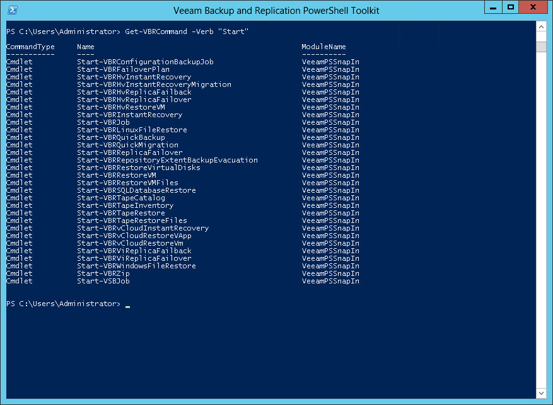Image resolution: width=553 pixels, height=405 pixels.
Task: Minimize the PowerShell Toolkit window
Action: coord(492,7)
